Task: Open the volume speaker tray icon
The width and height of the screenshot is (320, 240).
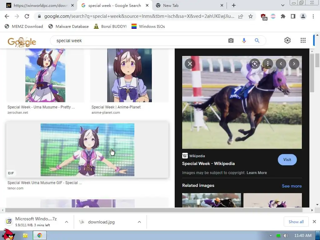Action: 286,236
